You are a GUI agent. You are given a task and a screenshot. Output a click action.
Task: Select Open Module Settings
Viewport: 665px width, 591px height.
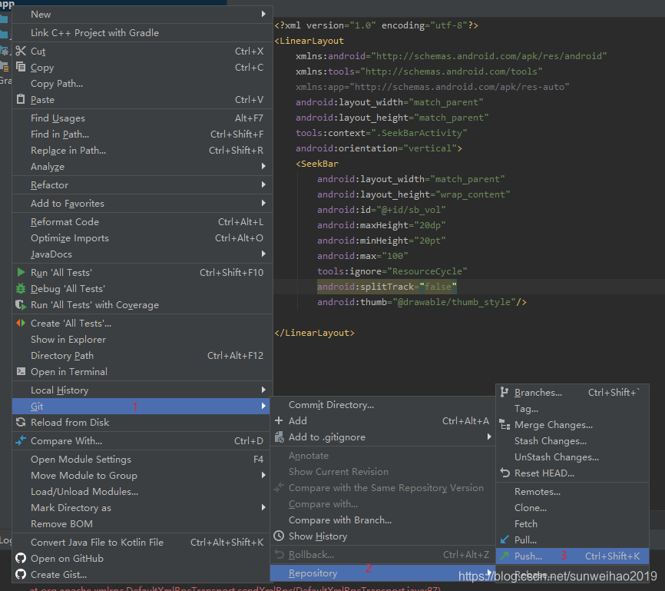click(x=142, y=459)
